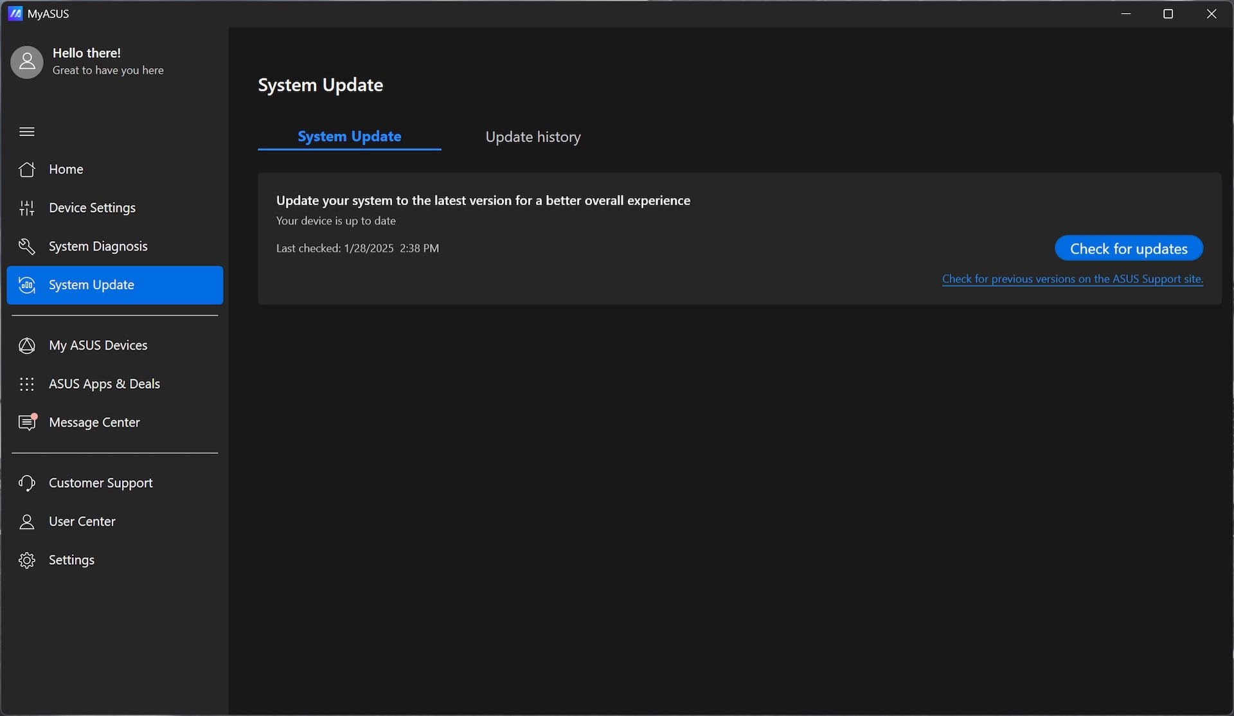Viewport: 1234px width, 716px height.
Task: Click the Customer Support headset icon
Action: pos(27,483)
